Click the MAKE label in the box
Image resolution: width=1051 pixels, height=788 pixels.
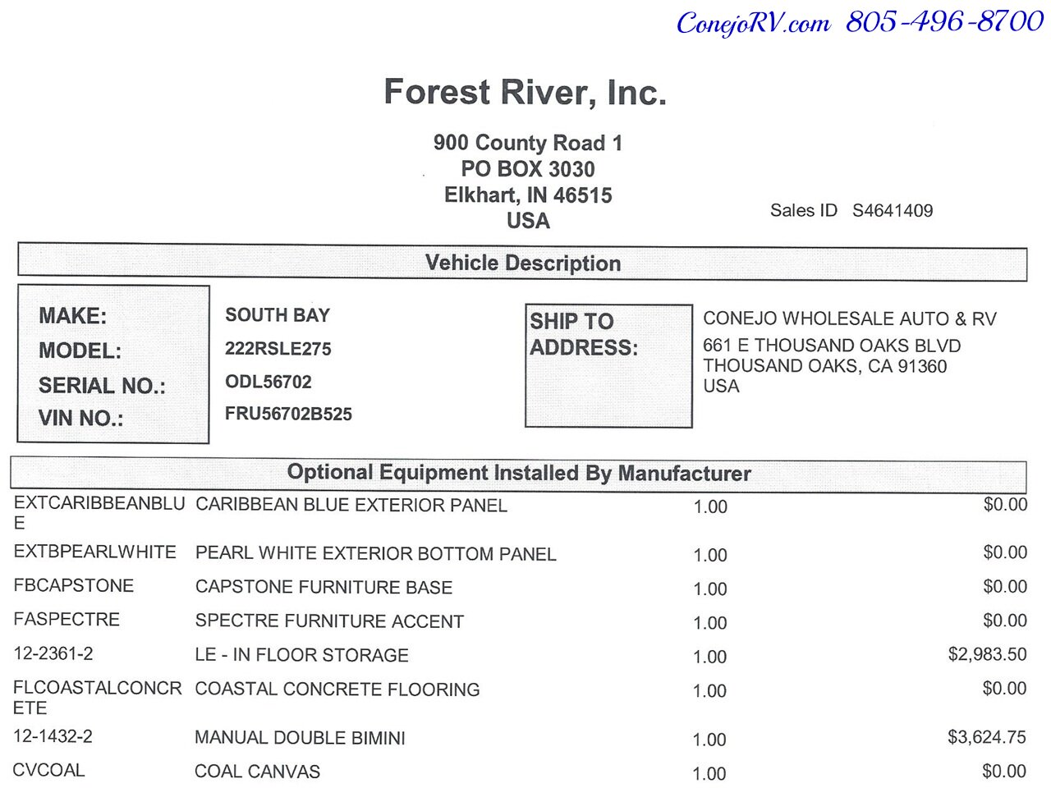point(72,316)
